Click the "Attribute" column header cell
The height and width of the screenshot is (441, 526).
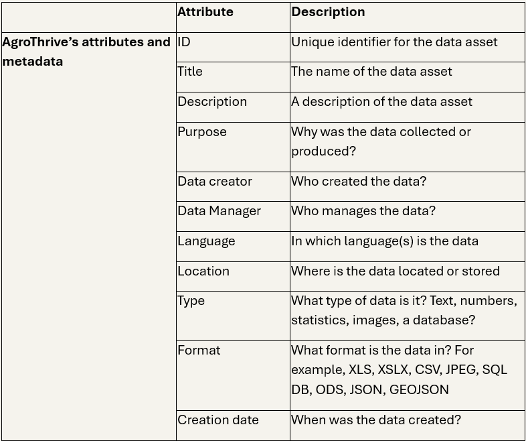[x=205, y=12]
